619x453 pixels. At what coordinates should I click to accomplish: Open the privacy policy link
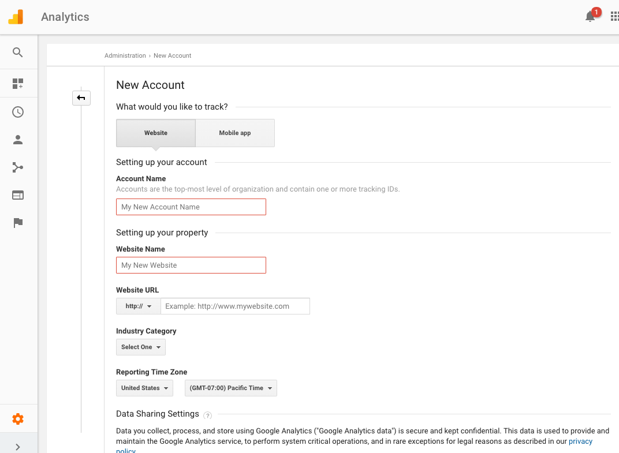tap(580, 441)
